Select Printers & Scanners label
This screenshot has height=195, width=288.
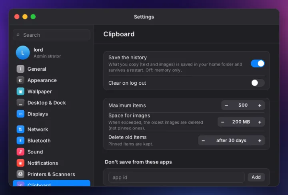tap(51, 174)
